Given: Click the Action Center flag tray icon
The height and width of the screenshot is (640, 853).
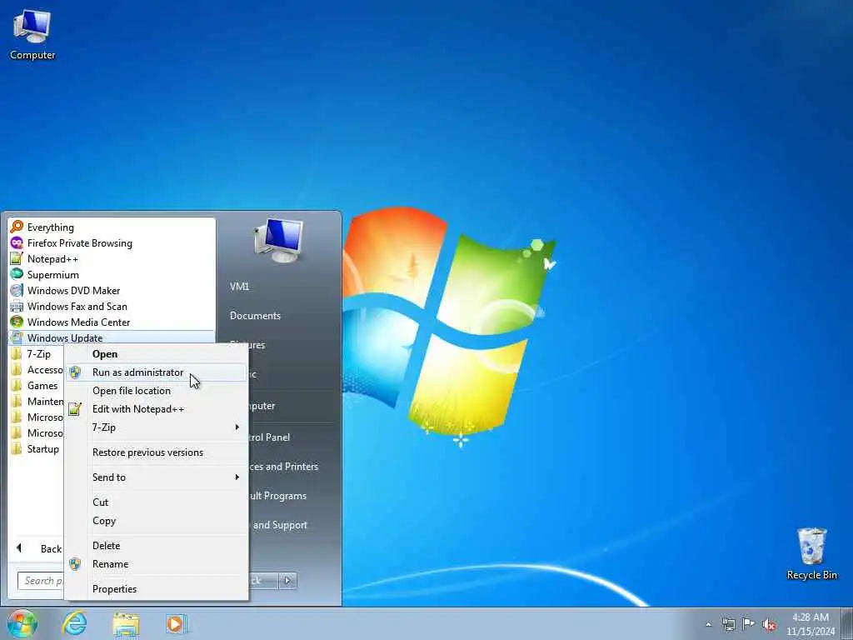Looking at the screenshot, I should pos(749,623).
